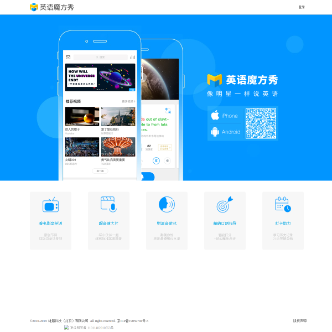Click the search field in phone mockup
The image size is (332, 332).
click(x=101, y=57)
